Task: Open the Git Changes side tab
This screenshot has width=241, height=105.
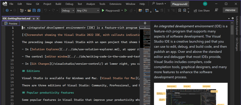Action: click(x=237, y=44)
